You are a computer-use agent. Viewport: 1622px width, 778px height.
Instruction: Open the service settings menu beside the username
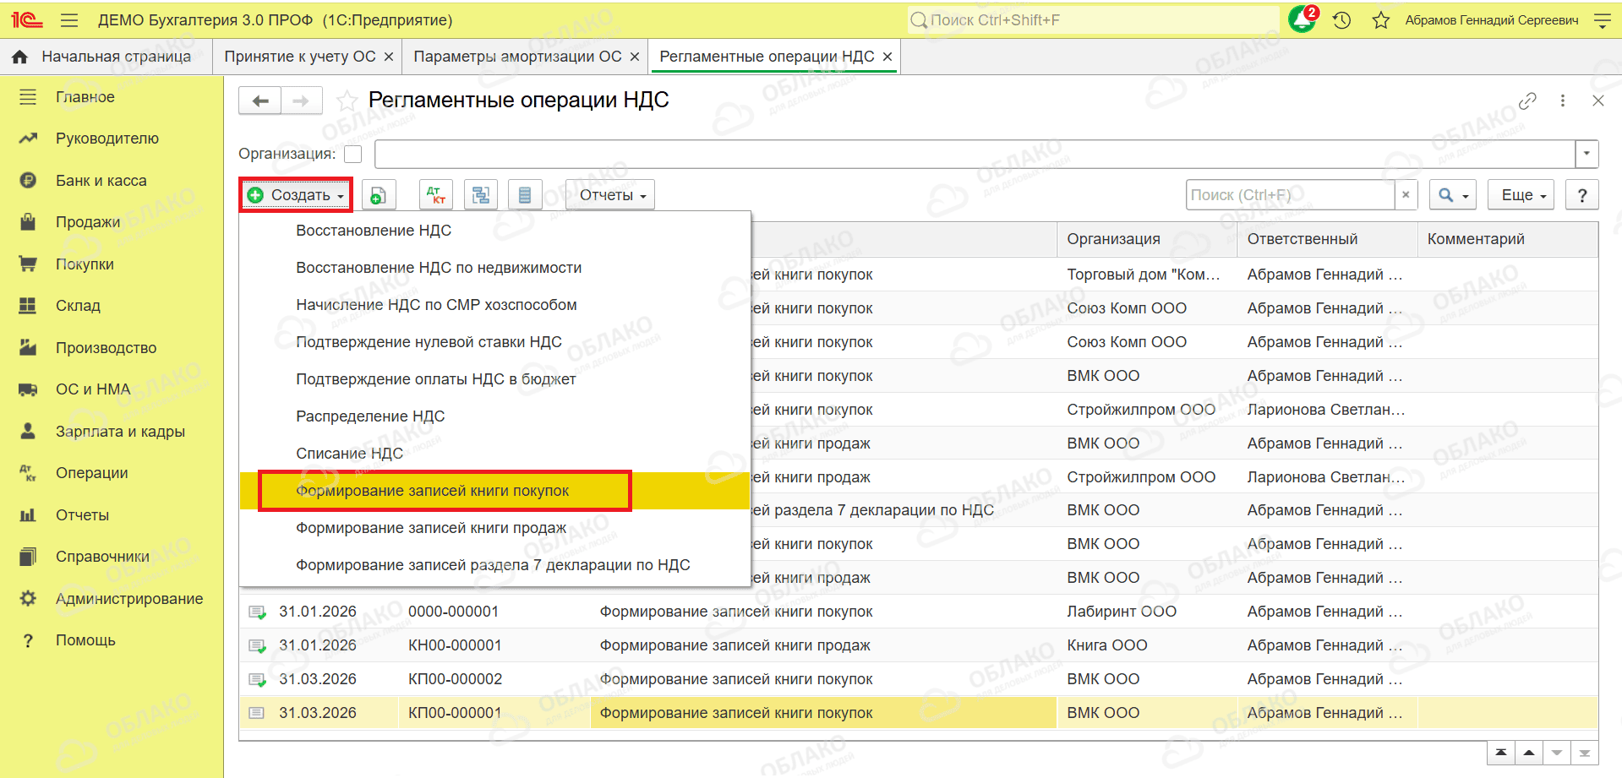click(1602, 20)
